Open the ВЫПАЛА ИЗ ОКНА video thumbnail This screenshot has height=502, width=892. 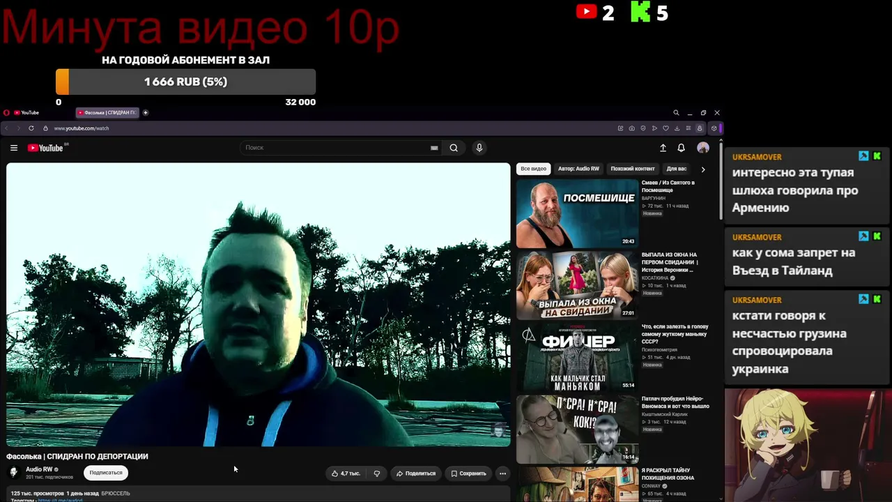[x=577, y=285]
